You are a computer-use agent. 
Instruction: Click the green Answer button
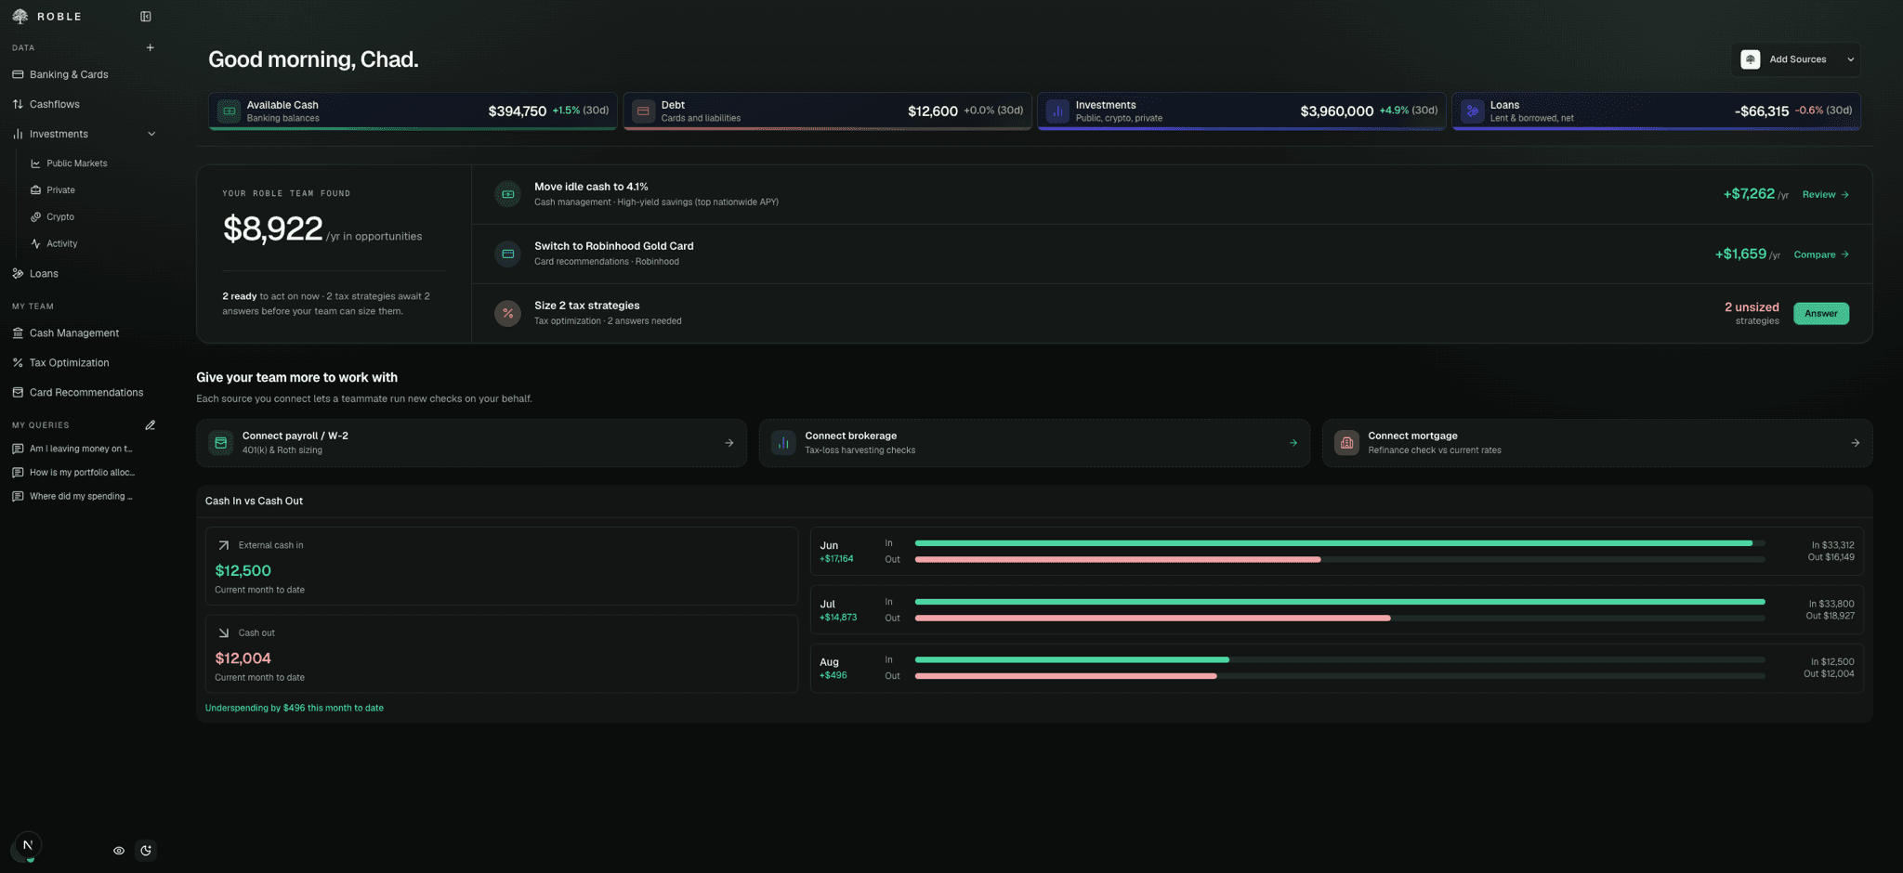coord(1820,314)
